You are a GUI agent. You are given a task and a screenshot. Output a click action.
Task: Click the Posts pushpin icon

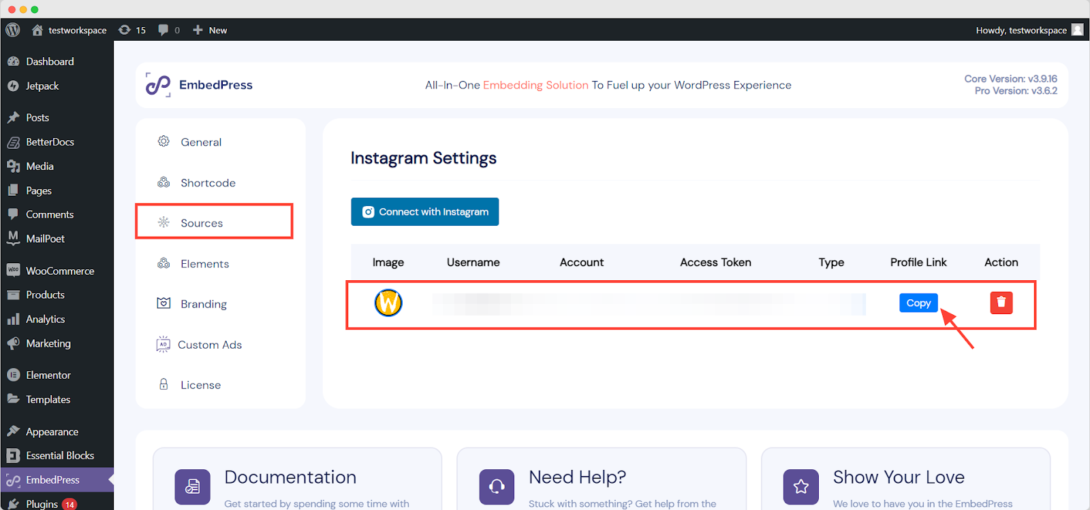click(13, 118)
